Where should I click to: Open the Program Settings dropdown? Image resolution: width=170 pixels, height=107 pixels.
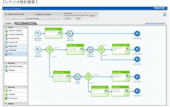point(32,18)
